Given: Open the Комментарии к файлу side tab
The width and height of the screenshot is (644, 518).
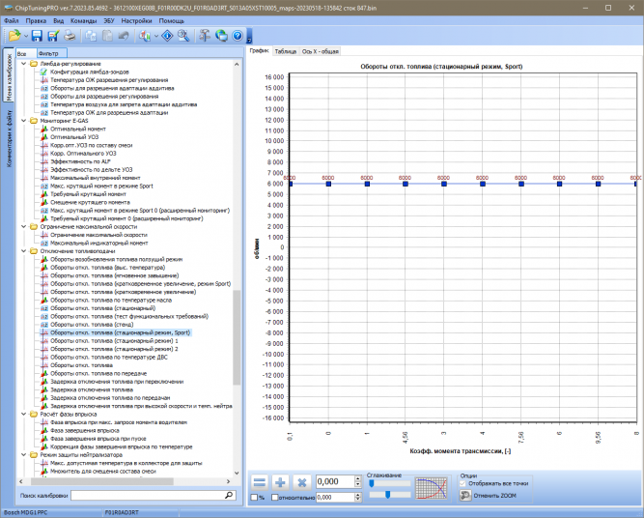Looking at the screenshot, I should pyautogui.click(x=9, y=138).
